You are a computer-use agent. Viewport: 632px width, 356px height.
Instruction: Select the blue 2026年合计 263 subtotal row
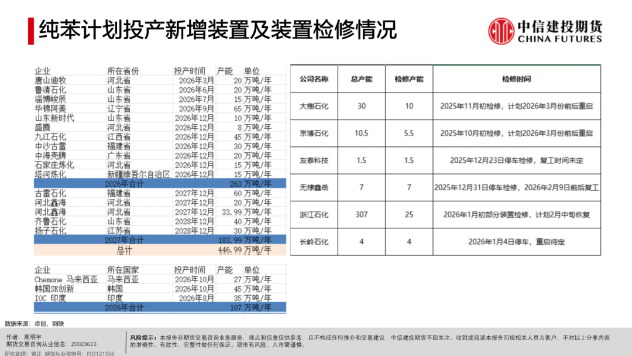(x=160, y=184)
